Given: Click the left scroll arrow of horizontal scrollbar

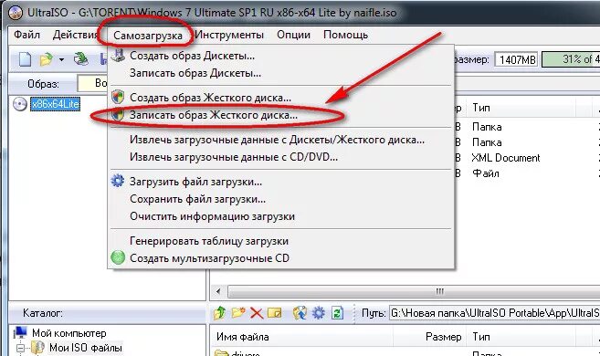Looking at the screenshot, I should [218, 291].
